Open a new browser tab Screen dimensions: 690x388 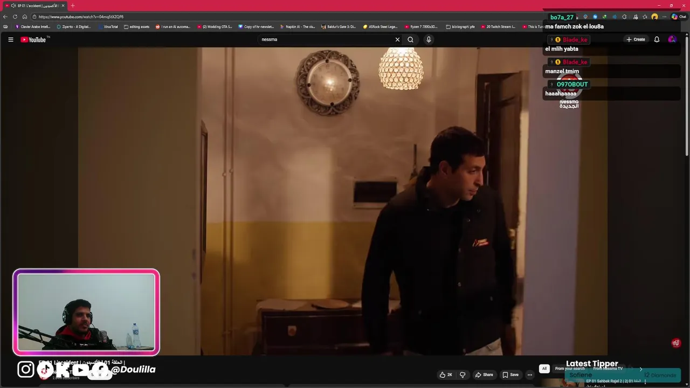click(x=73, y=5)
